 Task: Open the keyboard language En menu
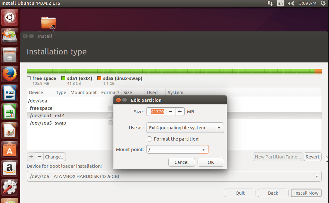(280, 4)
